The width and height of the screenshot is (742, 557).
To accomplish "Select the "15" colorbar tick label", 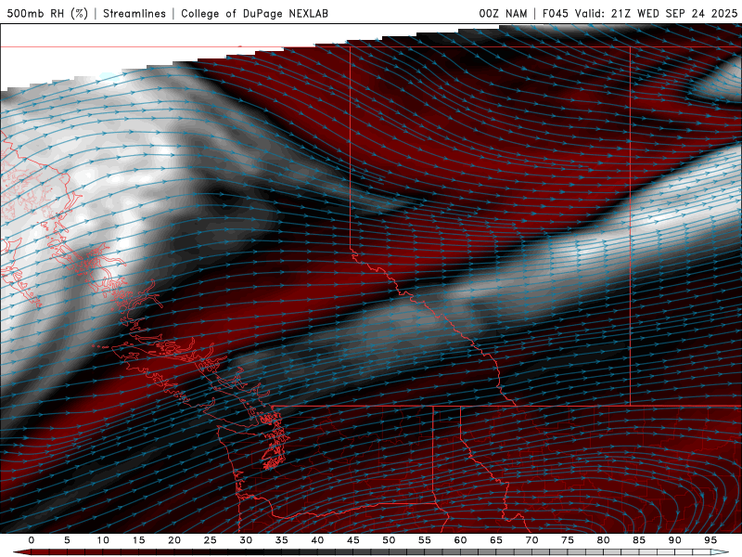I will [x=138, y=540].
